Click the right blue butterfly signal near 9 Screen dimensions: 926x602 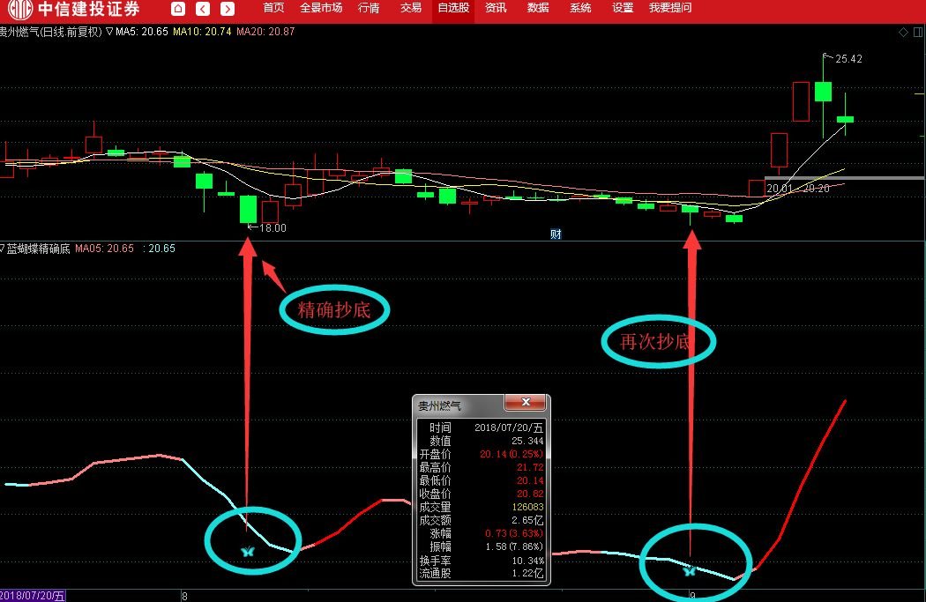(689, 571)
